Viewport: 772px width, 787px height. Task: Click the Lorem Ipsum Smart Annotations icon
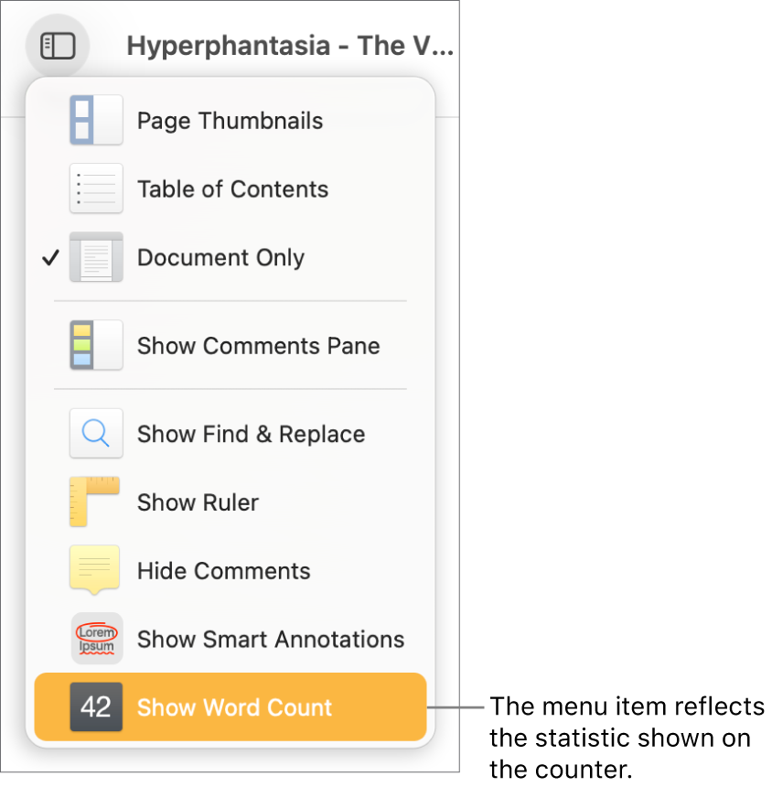95,638
